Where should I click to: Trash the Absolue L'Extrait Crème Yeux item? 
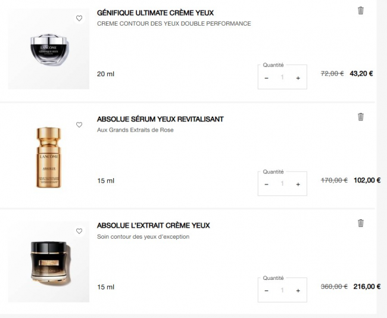[360, 223]
